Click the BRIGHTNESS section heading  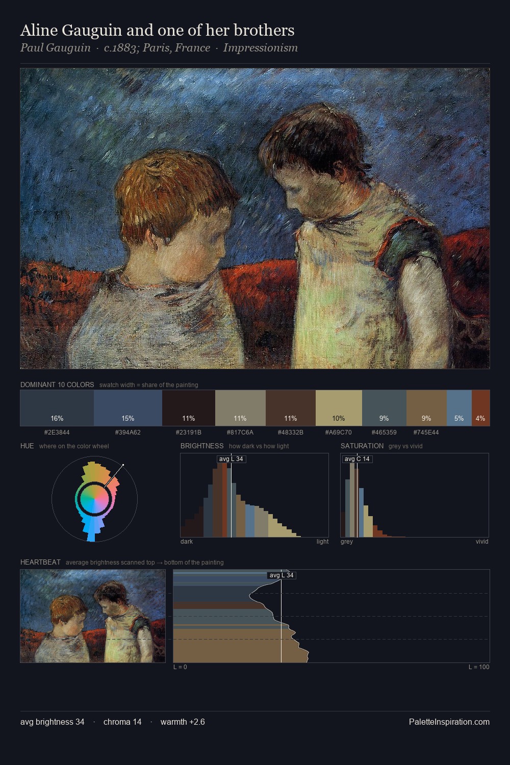pos(202,446)
